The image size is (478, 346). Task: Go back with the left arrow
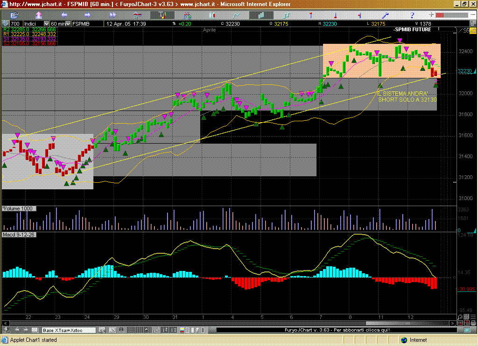(x=64, y=15)
